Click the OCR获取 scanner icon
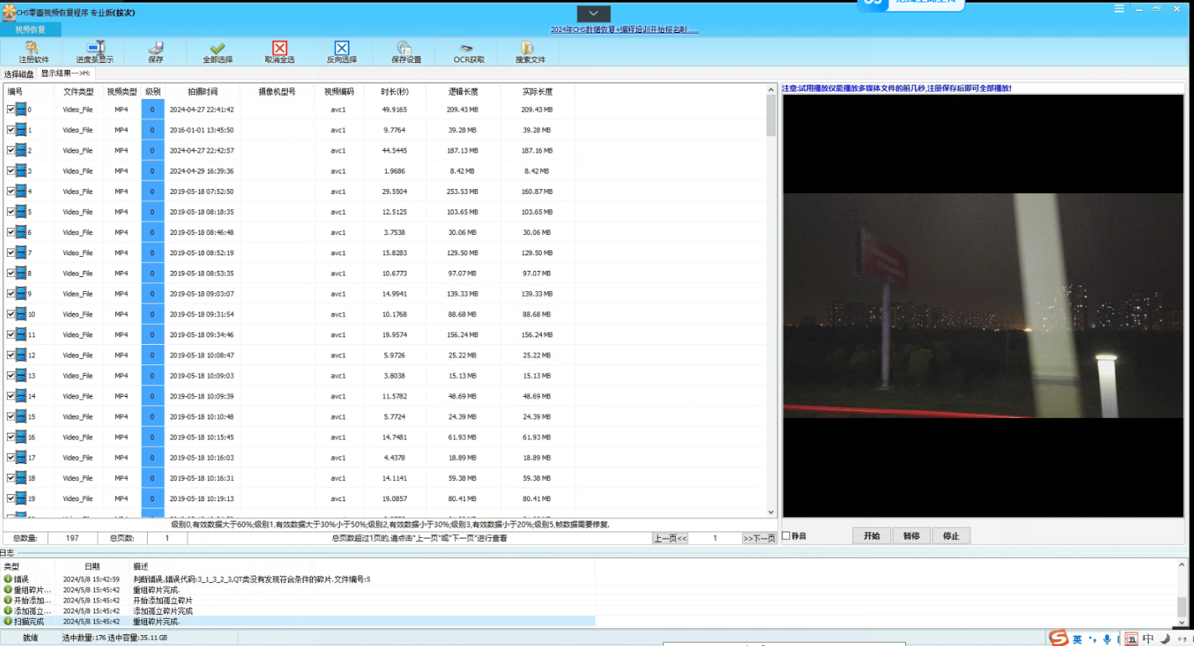The image size is (1194, 646). (x=466, y=48)
